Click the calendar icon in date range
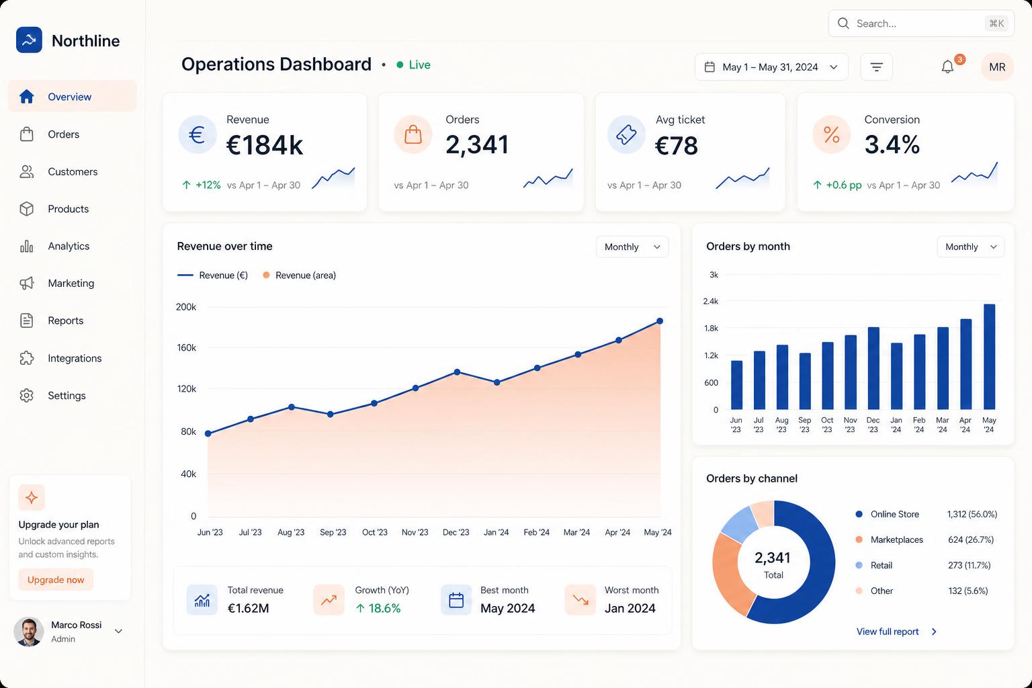 pos(709,67)
